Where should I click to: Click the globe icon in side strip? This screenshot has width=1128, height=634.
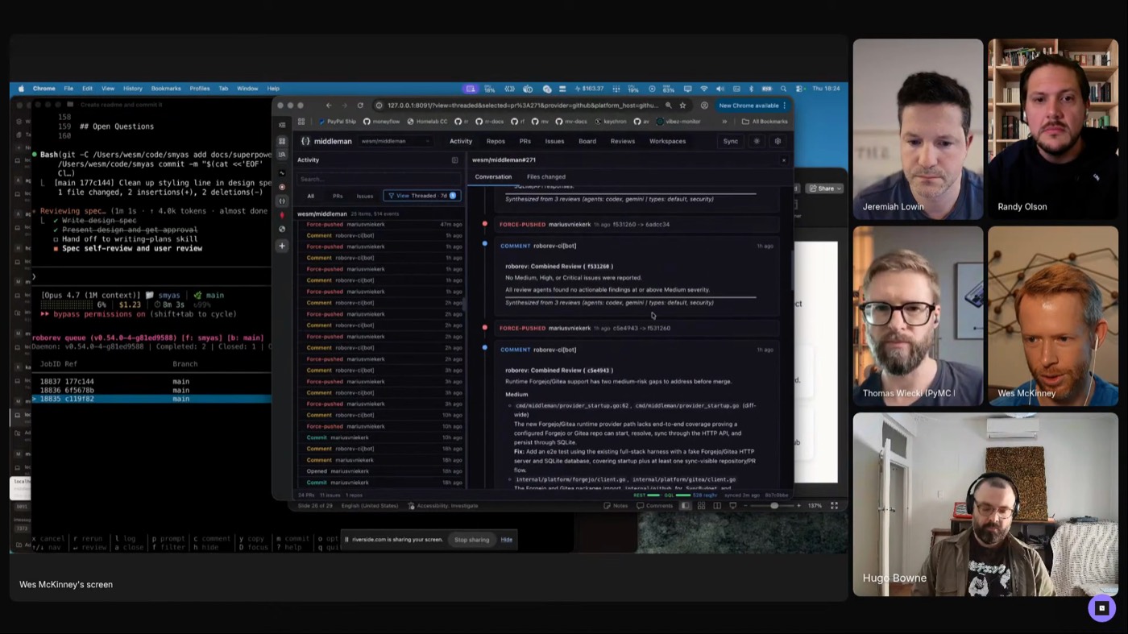point(282,229)
